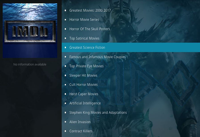Viewport: 200px width, 137px height.
Task: Open Top Private Eye Movies
Action: (x=131, y=66)
